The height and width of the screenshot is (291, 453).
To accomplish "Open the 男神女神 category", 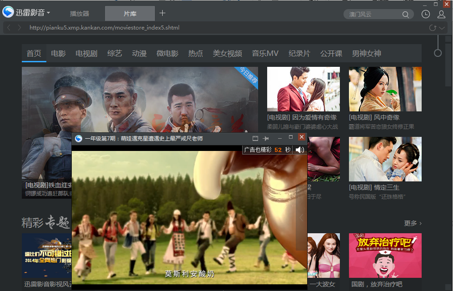I will pyautogui.click(x=366, y=54).
